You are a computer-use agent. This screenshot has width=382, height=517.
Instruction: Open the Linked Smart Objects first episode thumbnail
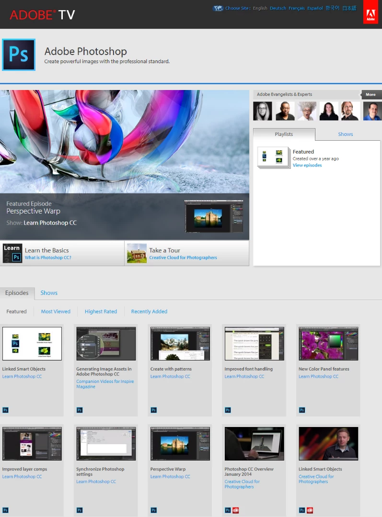click(32, 344)
